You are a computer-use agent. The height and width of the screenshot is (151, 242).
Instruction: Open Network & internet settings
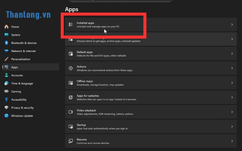click(31, 51)
